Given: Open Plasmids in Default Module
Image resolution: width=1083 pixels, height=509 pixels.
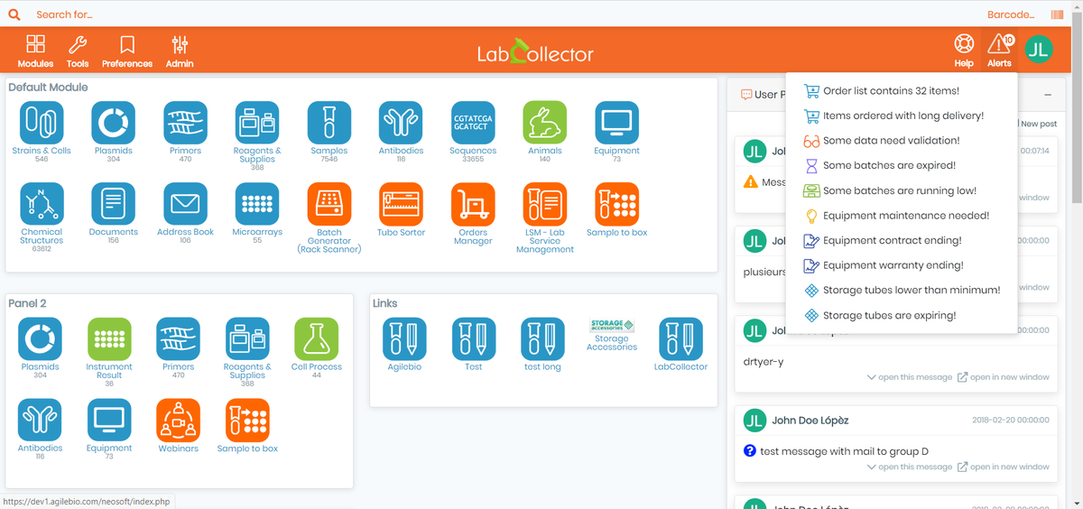Looking at the screenshot, I should click(x=113, y=123).
